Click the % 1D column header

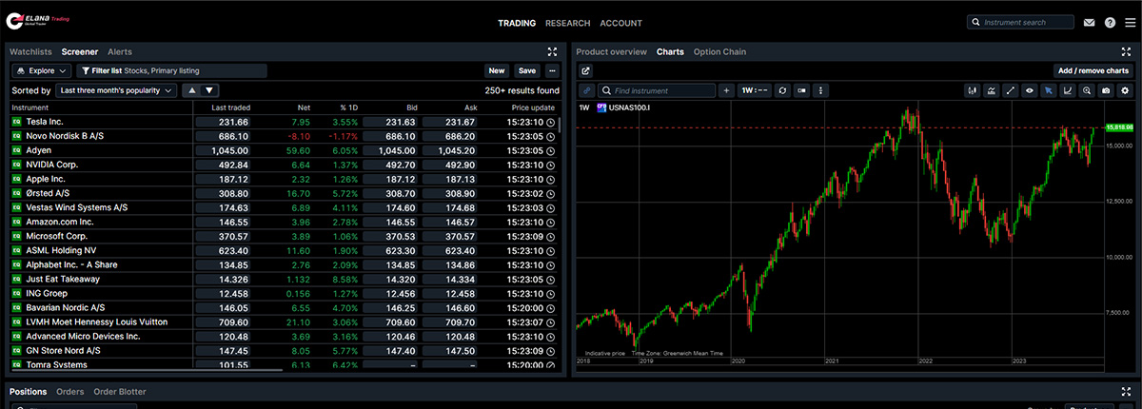(348, 107)
